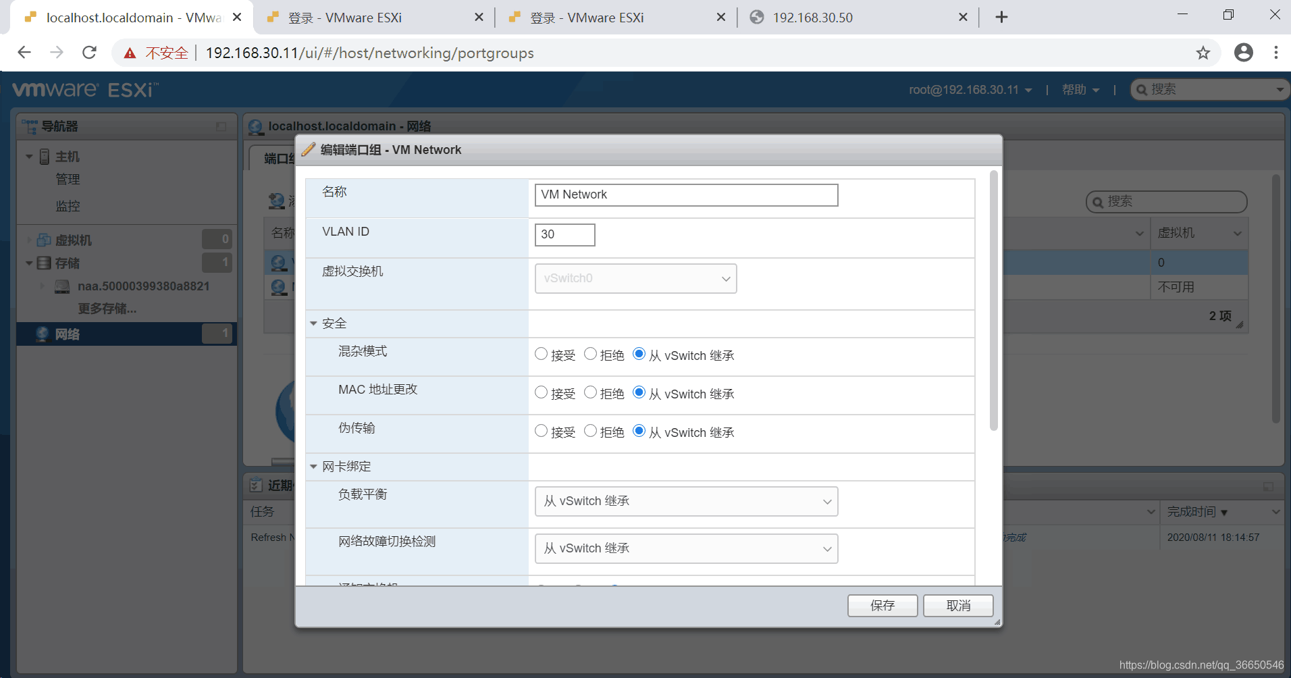
Task: Click the edit pencil icon in dialog title
Action: (x=309, y=150)
